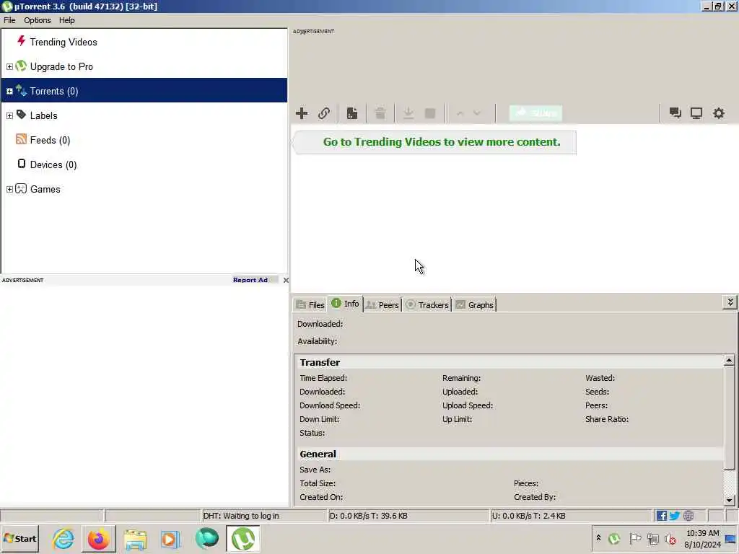Screen dimensions: 739x554
Task: Show hidden tray icons arrow
Action: click(x=598, y=538)
